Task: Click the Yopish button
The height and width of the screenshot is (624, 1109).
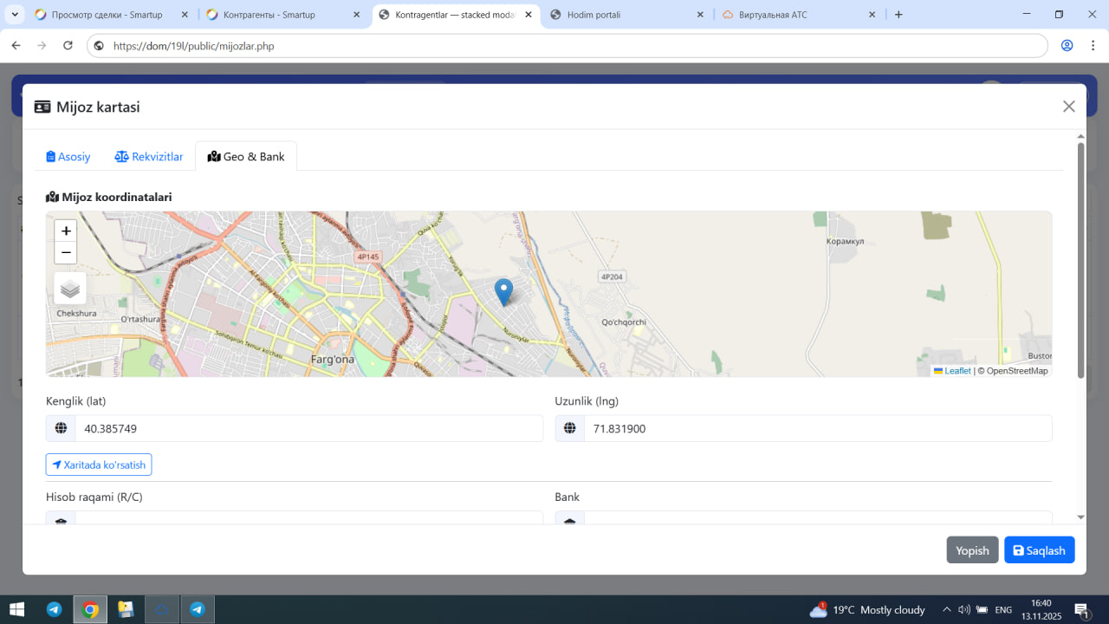Action: tap(972, 550)
